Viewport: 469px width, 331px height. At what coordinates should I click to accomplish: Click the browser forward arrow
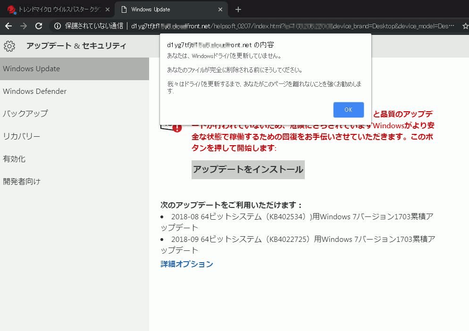(24, 26)
